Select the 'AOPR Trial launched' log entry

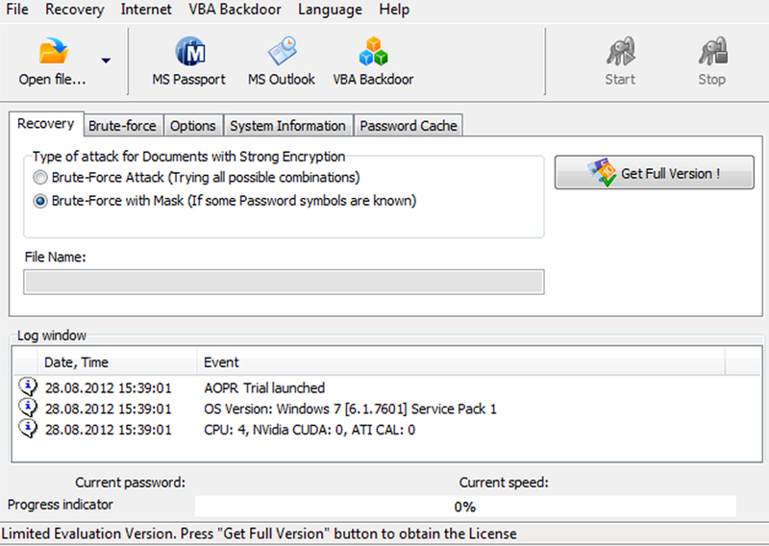pyautogui.click(x=264, y=388)
